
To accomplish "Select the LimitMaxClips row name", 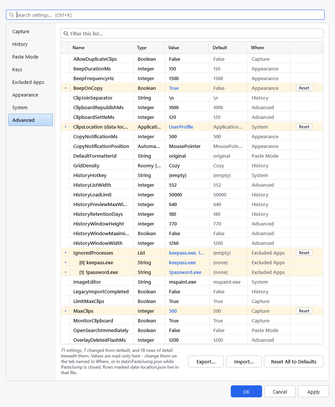I will pyautogui.click(x=89, y=301).
